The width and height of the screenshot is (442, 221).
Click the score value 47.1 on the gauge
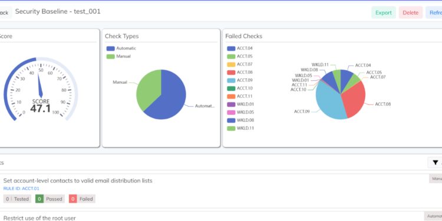point(40,108)
